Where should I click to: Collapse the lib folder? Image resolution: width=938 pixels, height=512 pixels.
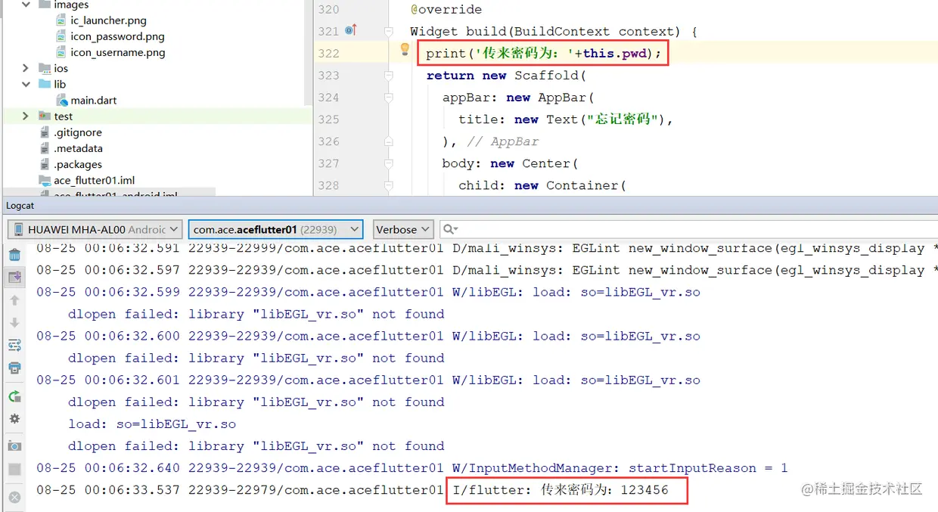tap(26, 84)
